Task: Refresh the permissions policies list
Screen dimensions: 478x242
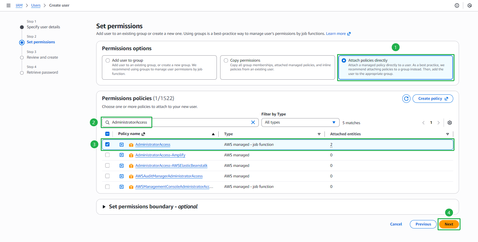Action: pos(406,99)
